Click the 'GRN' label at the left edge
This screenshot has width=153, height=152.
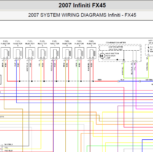tap(2, 117)
